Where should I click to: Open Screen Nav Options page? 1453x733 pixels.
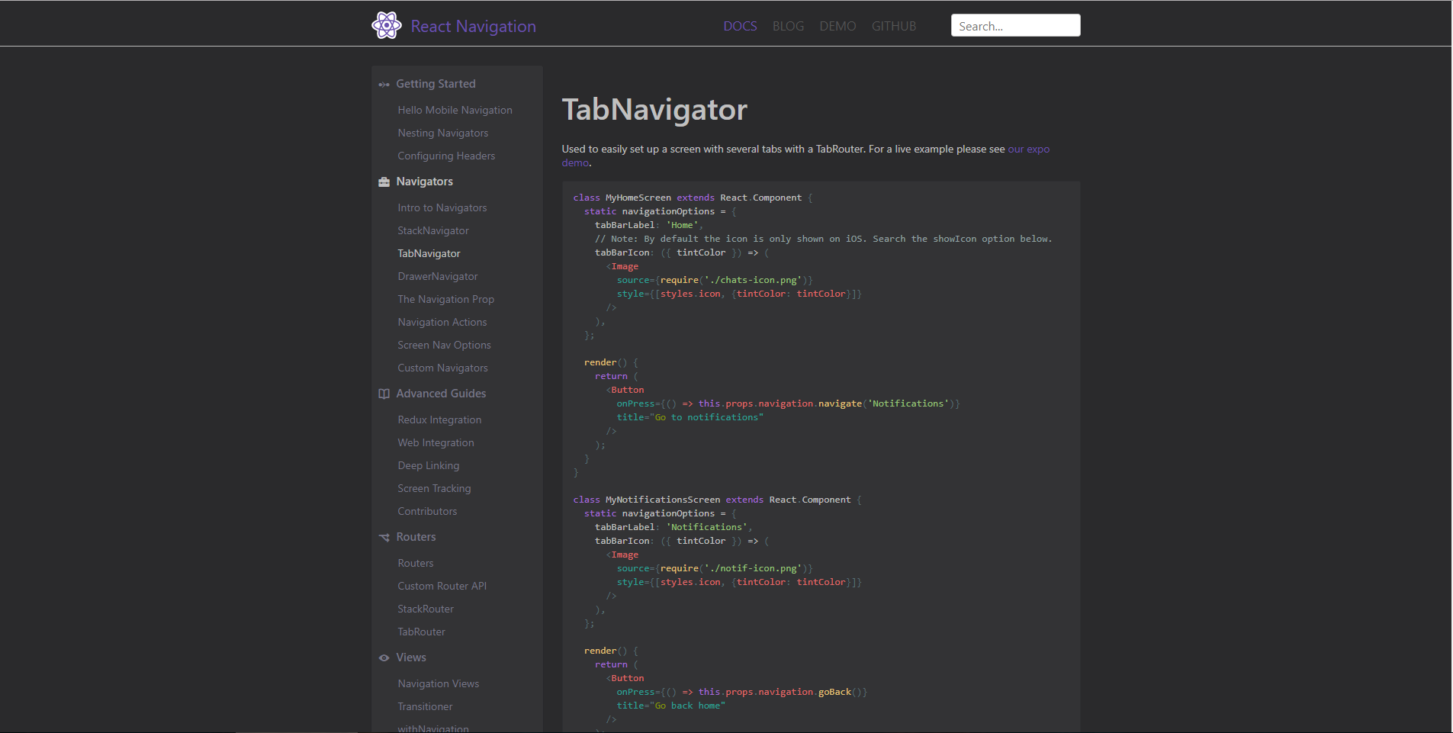444,345
